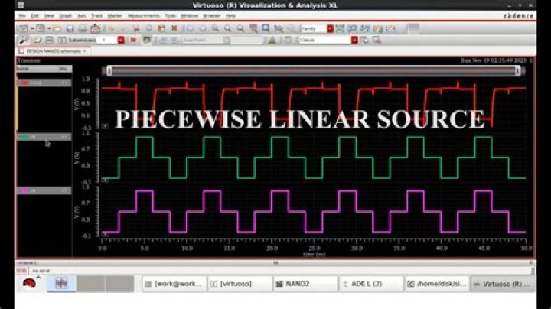Open the Measurements menu
The image size is (551, 309).
click(144, 15)
